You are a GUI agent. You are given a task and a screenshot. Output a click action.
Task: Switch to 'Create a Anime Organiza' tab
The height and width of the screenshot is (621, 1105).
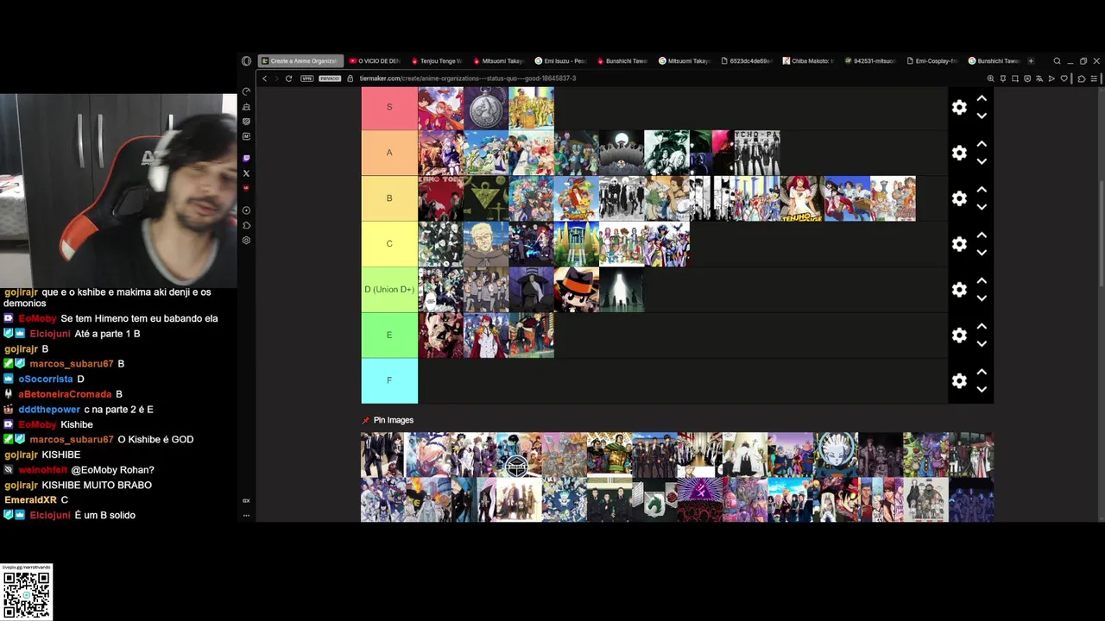point(300,61)
